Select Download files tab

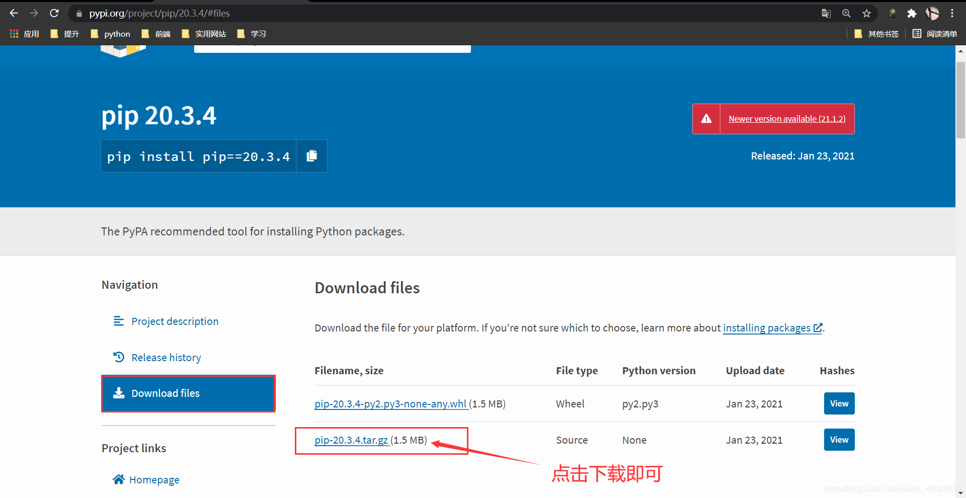tap(188, 393)
